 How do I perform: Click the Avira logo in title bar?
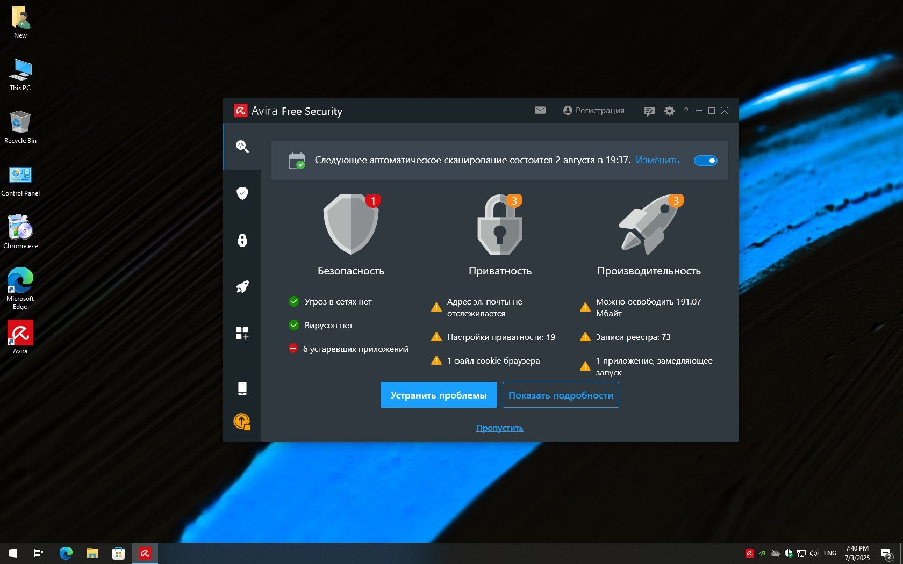pos(240,111)
